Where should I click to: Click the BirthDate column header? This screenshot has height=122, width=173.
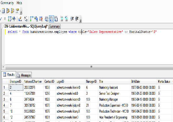click(143, 82)
